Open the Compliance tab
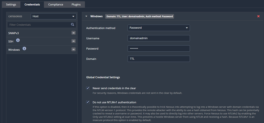 (x=56, y=5)
